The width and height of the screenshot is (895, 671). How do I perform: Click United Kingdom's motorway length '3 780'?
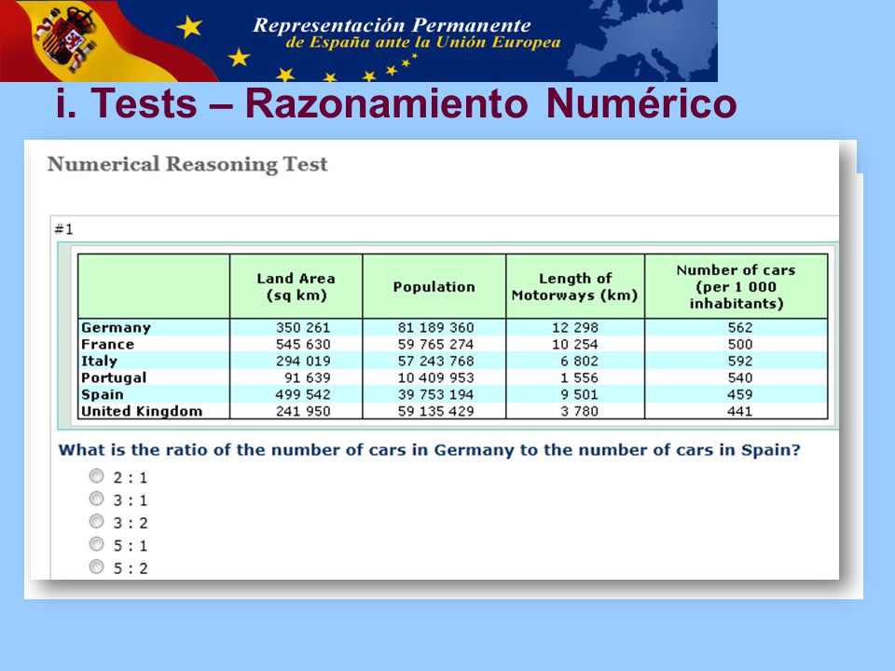click(579, 411)
